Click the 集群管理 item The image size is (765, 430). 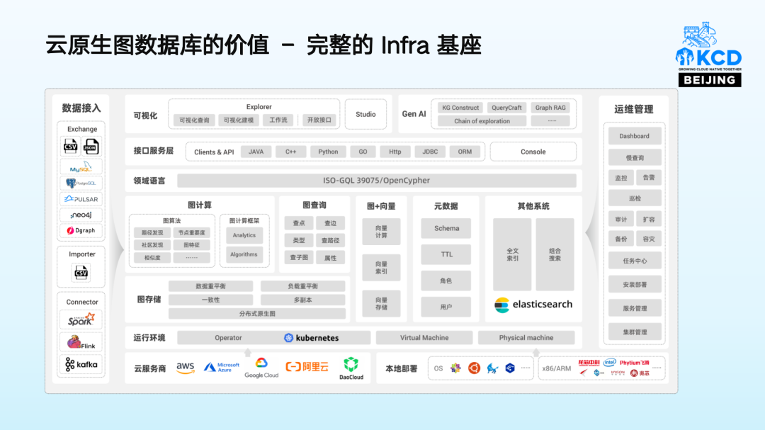click(634, 332)
